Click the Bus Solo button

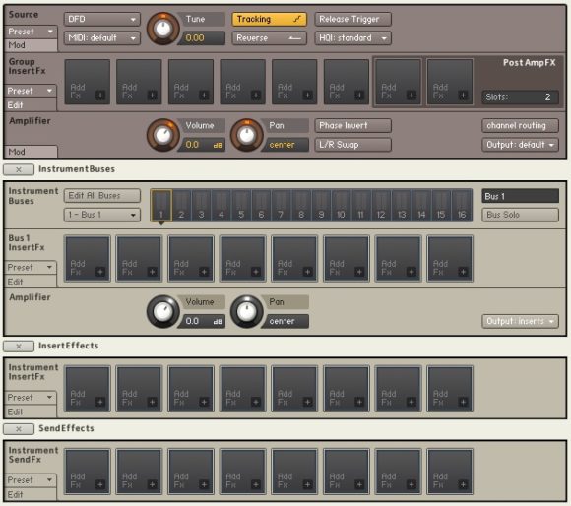(x=520, y=215)
